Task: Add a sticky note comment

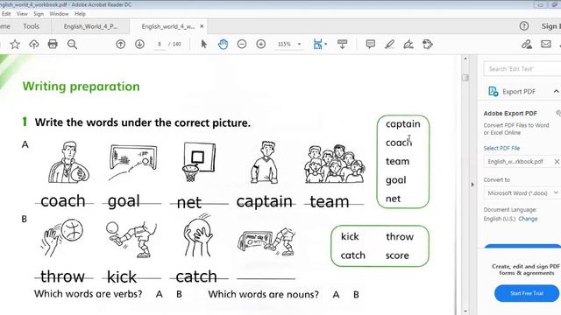Action: point(370,45)
